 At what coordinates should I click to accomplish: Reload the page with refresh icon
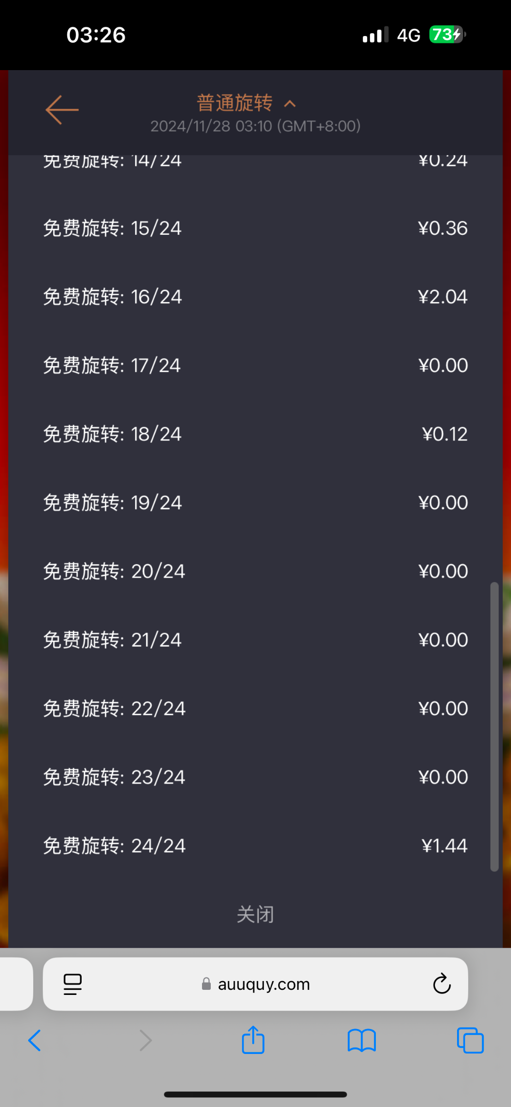441,984
